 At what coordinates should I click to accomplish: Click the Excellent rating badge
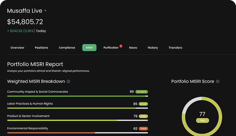pyautogui.click(x=142, y=92)
